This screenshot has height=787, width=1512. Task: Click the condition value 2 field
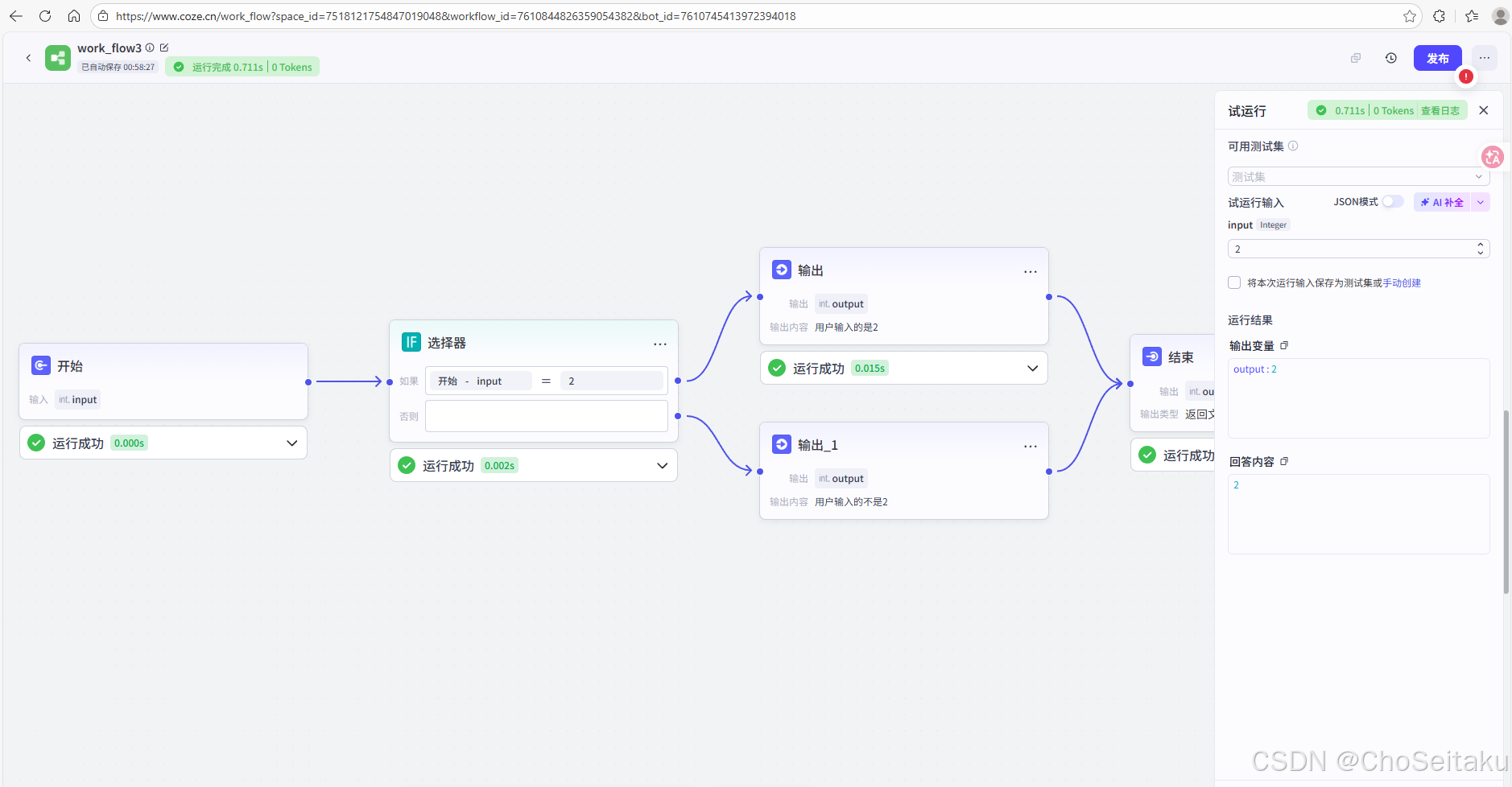613,381
